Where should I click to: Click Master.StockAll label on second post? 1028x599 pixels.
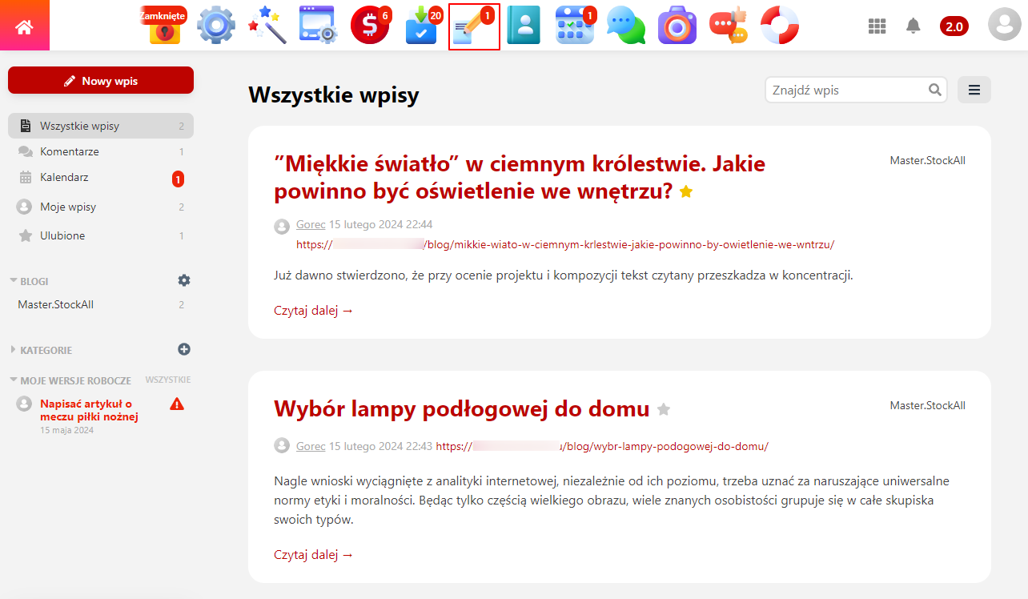click(x=928, y=405)
